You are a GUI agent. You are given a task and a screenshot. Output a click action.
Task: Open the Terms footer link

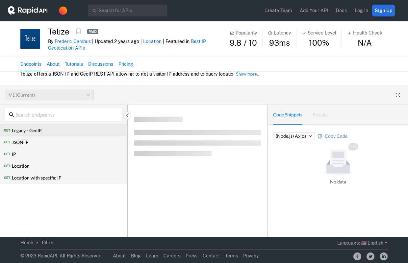(231, 256)
